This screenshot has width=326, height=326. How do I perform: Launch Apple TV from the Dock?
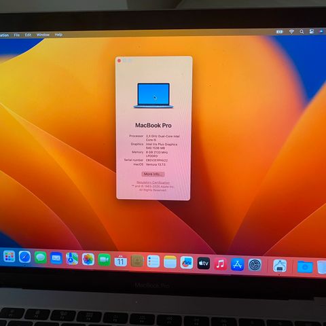pyautogui.click(x=204, y=263)
